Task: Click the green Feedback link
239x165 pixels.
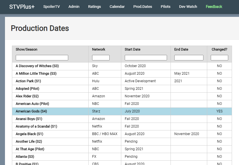Action: (x=214, y=6)
